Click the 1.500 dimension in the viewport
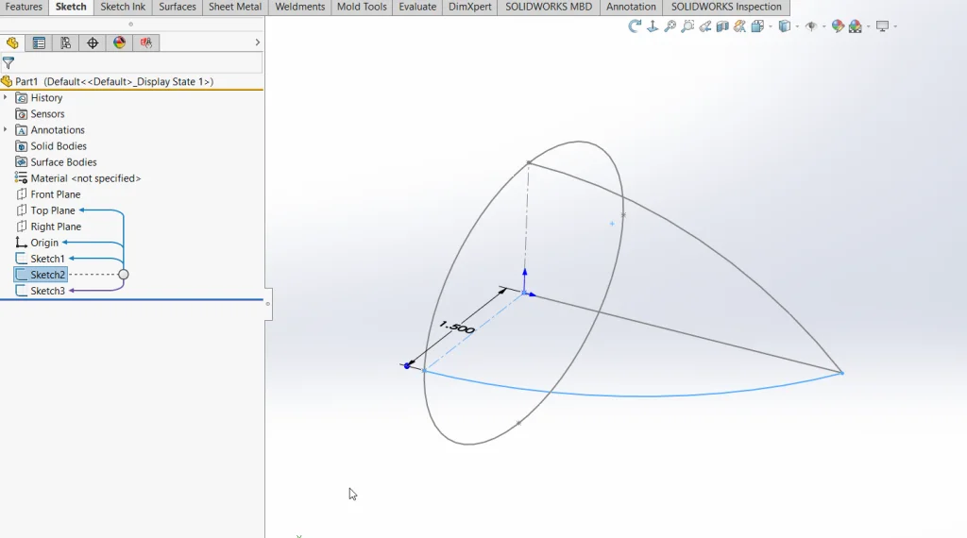The width and height of the screenshot is (967, 538). click(457, 328)
